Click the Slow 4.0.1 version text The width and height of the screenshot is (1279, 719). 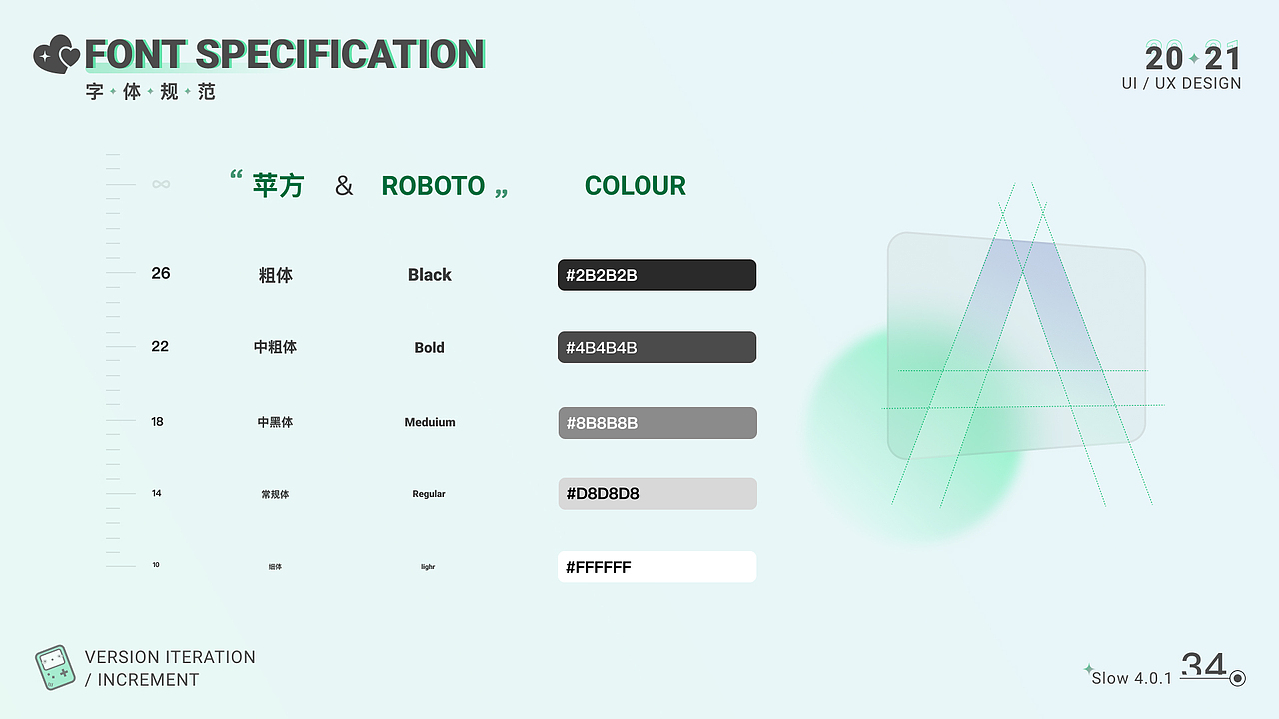click(x=1131, y=678)
